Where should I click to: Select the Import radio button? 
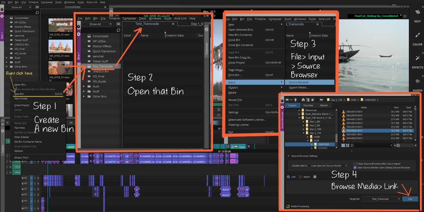point(301,177)
